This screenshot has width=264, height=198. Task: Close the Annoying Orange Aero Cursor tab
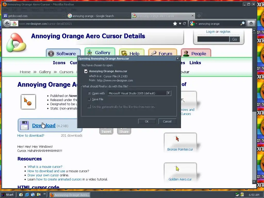point(192,16)
